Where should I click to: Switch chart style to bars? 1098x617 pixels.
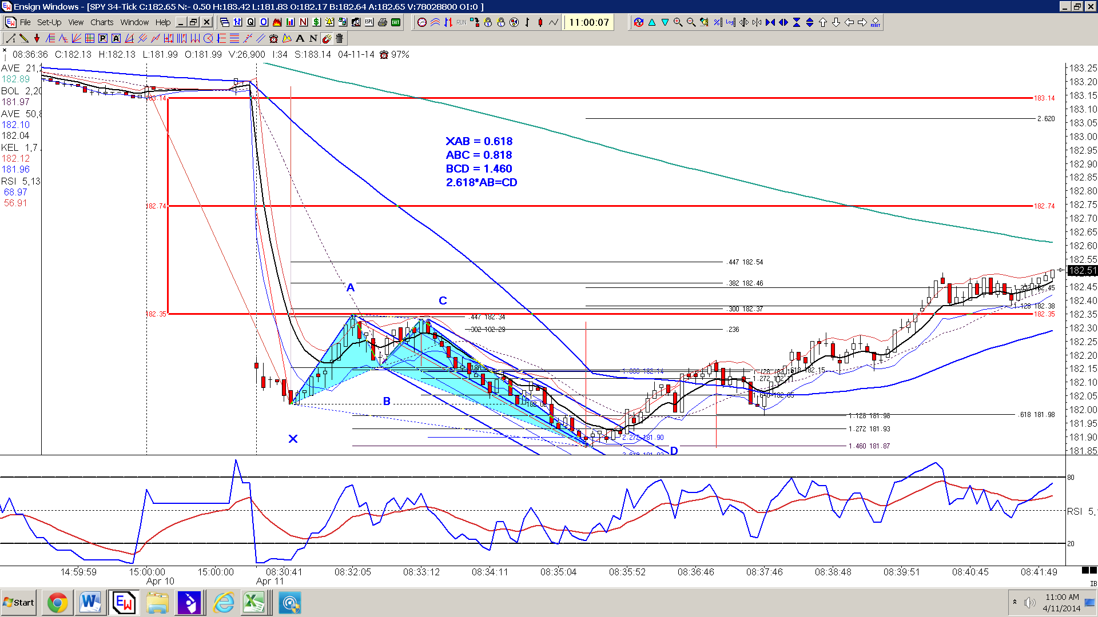pos(527,22)
